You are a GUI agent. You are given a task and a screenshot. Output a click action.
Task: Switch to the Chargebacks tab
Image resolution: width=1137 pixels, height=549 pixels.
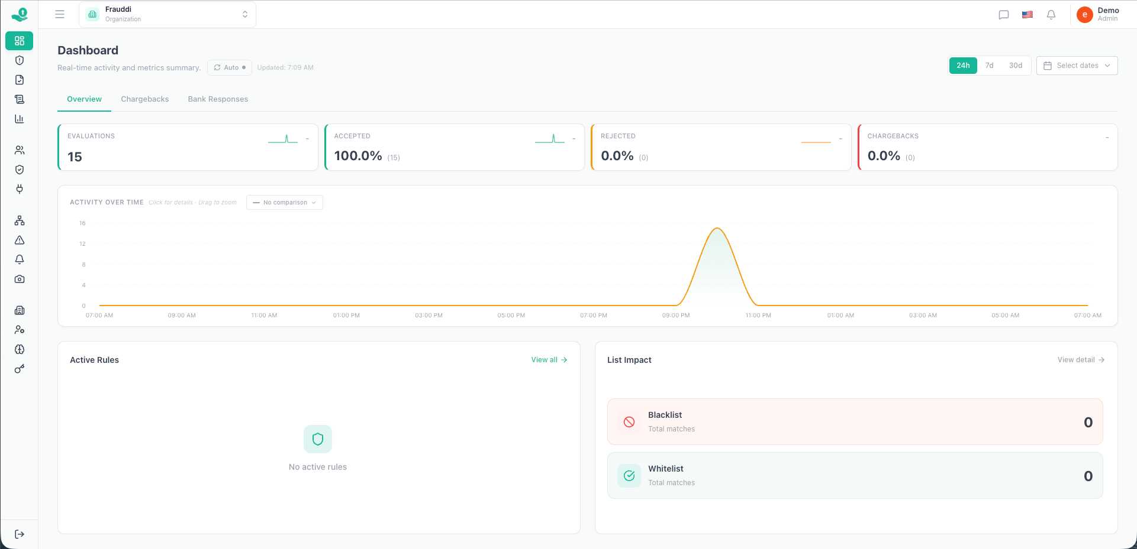point(144,99)
